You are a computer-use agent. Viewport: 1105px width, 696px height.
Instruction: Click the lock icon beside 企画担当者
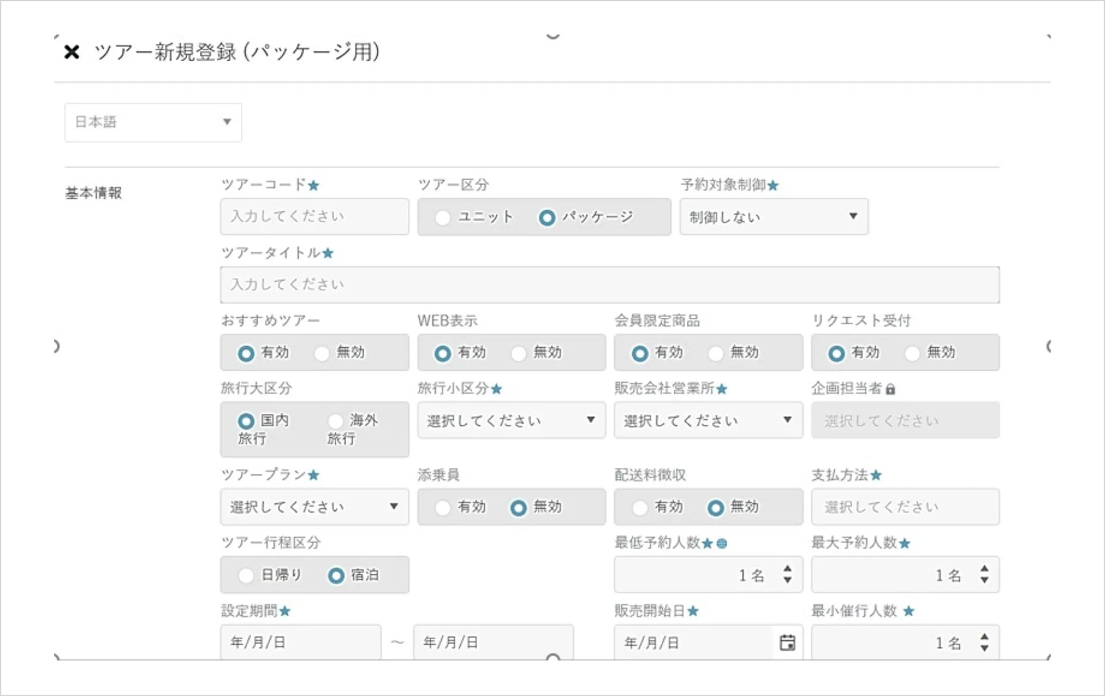point(890,389)
